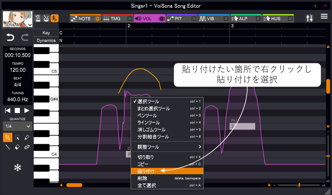Select the pen tool icon
This screenshot has width=332, height=195.
pos(27,138)
